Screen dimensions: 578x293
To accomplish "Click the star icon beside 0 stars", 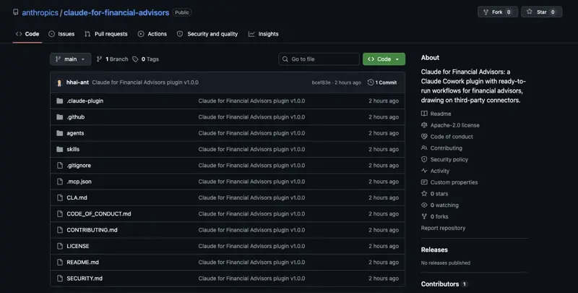I will pos(424,193).
